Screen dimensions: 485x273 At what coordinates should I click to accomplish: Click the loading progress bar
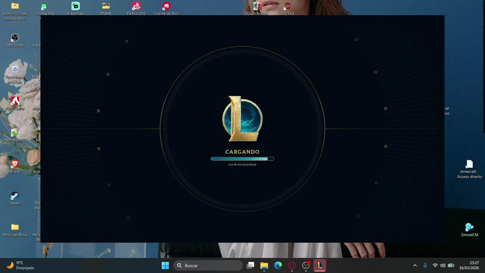point(242,159)
